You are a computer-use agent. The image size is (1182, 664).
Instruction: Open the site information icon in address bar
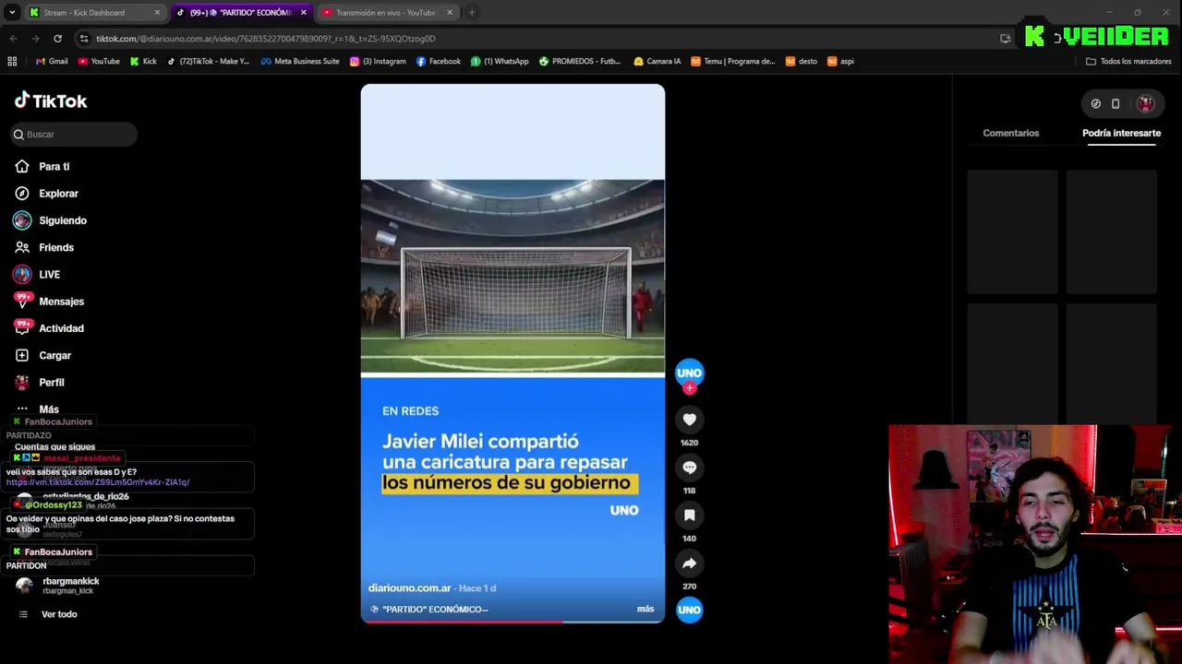tap(84, 39)
